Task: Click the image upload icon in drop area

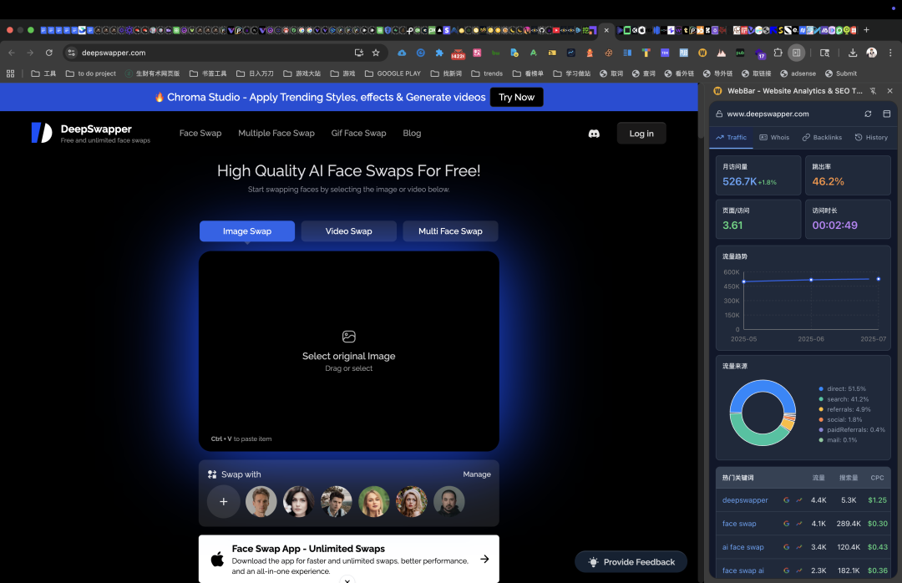Action: (x=348, y=336)
